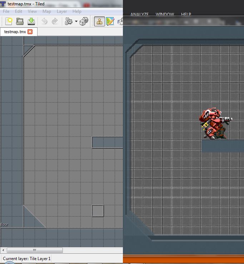Open the Help menu in Tiled

[77, 11]
